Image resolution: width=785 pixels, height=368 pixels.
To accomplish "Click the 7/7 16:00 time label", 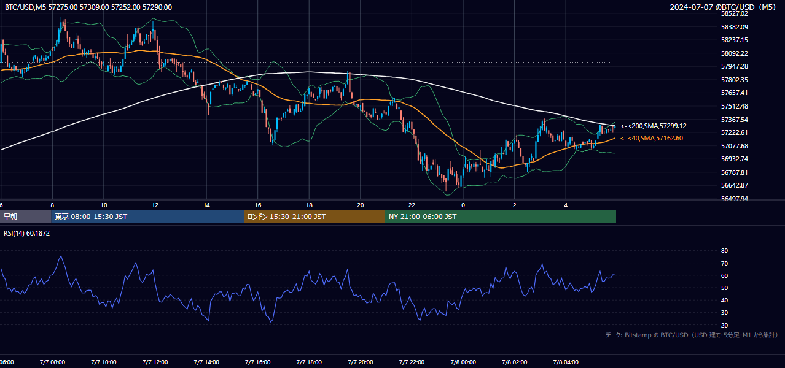I will (x=258, y=362).
